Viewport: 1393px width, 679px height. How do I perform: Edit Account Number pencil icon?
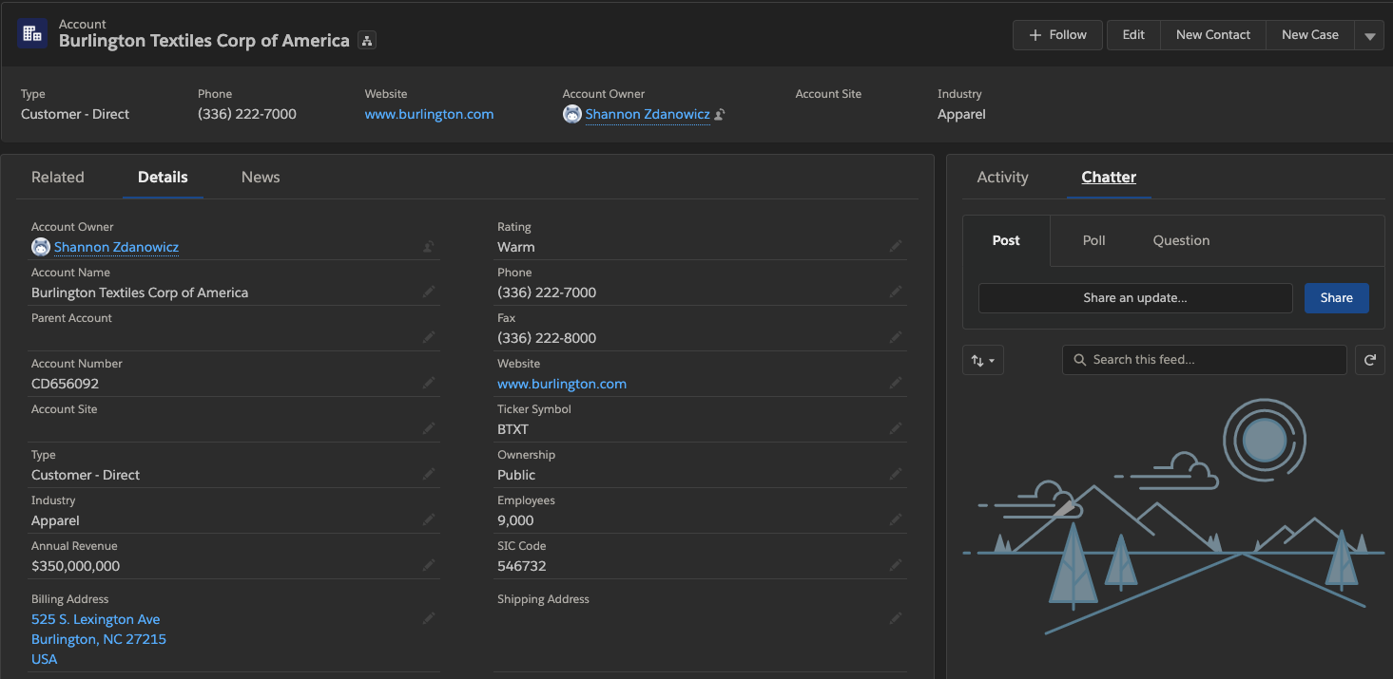click(x=429, y=383)
